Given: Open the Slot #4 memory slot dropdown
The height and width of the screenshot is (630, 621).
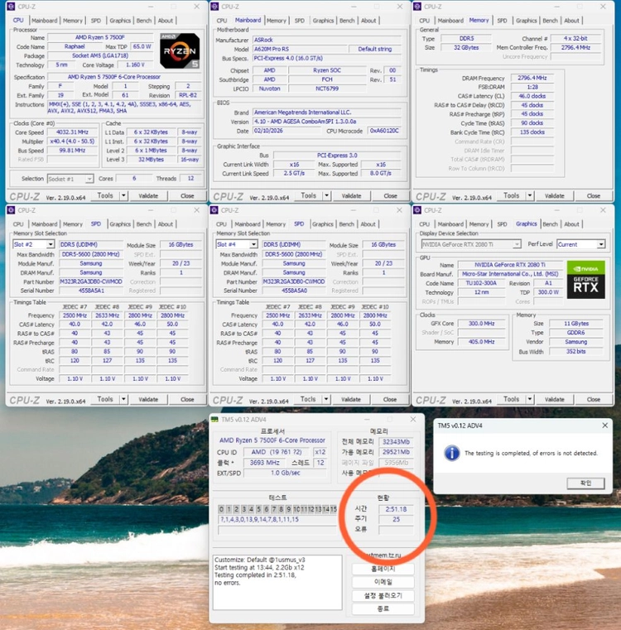Looking at the screenshot, I should [x=253, y=244].
